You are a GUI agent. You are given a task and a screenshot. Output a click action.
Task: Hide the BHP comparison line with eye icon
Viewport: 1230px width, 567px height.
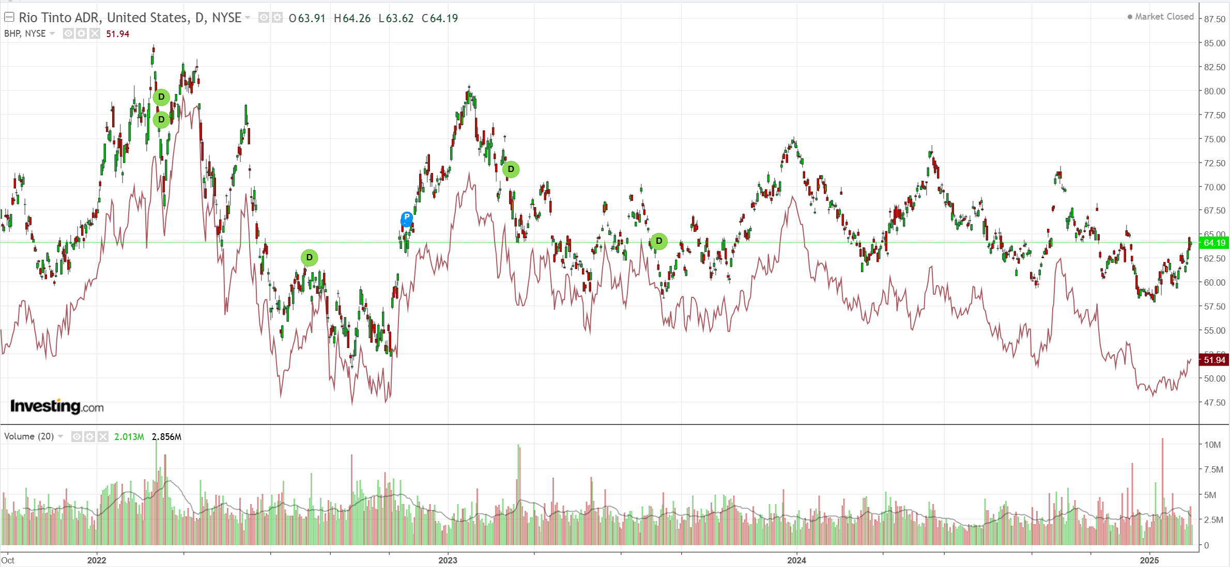click(x=68, y=34)
